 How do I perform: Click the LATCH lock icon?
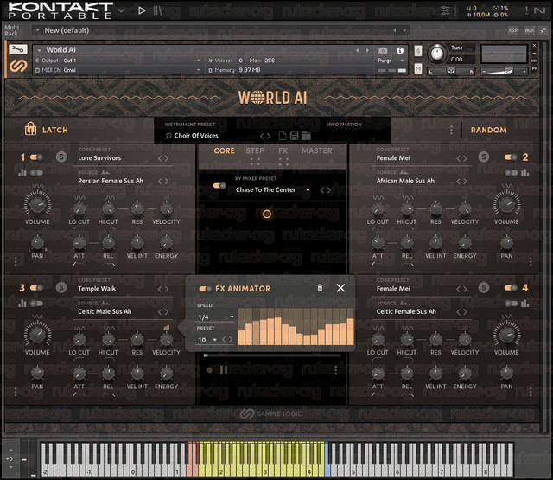click(31, 129)
